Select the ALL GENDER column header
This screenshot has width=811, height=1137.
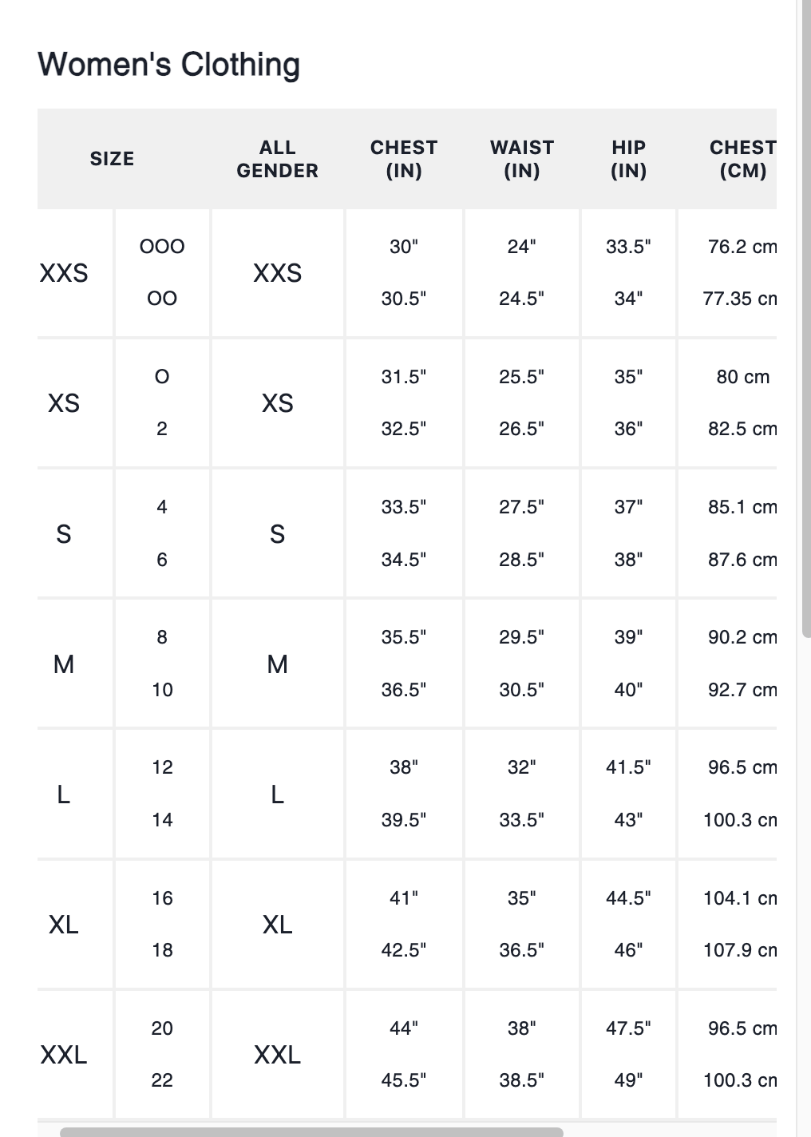point(277,159)
